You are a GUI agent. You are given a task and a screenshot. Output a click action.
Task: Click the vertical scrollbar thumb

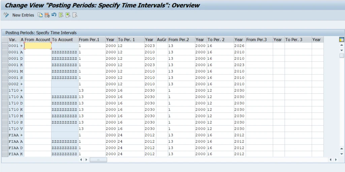pyautogui.click(x=342, y=55)
